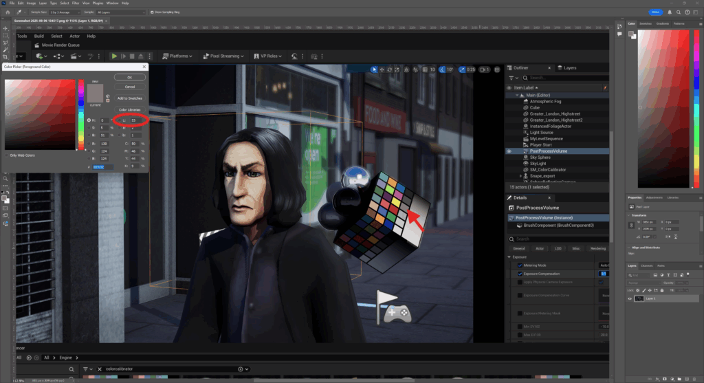This screenshot has width=704, height=383.
Task: Toggle visibility of Layer 1
Action: coord(630,299)
